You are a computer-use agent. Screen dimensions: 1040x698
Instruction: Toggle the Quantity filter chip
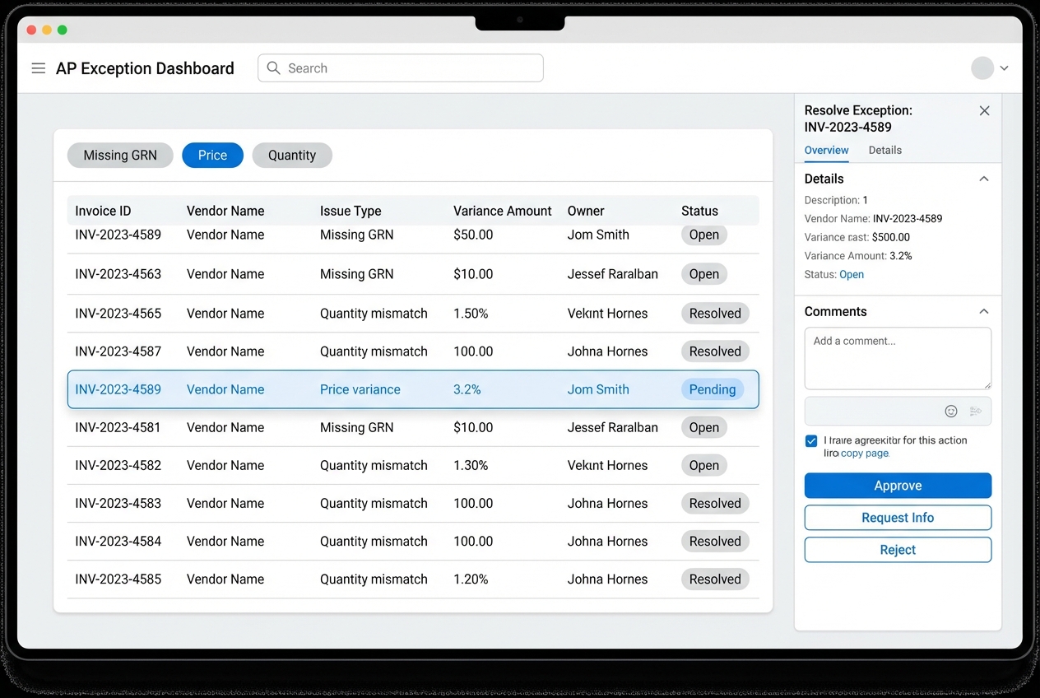[x=292, y=155]
